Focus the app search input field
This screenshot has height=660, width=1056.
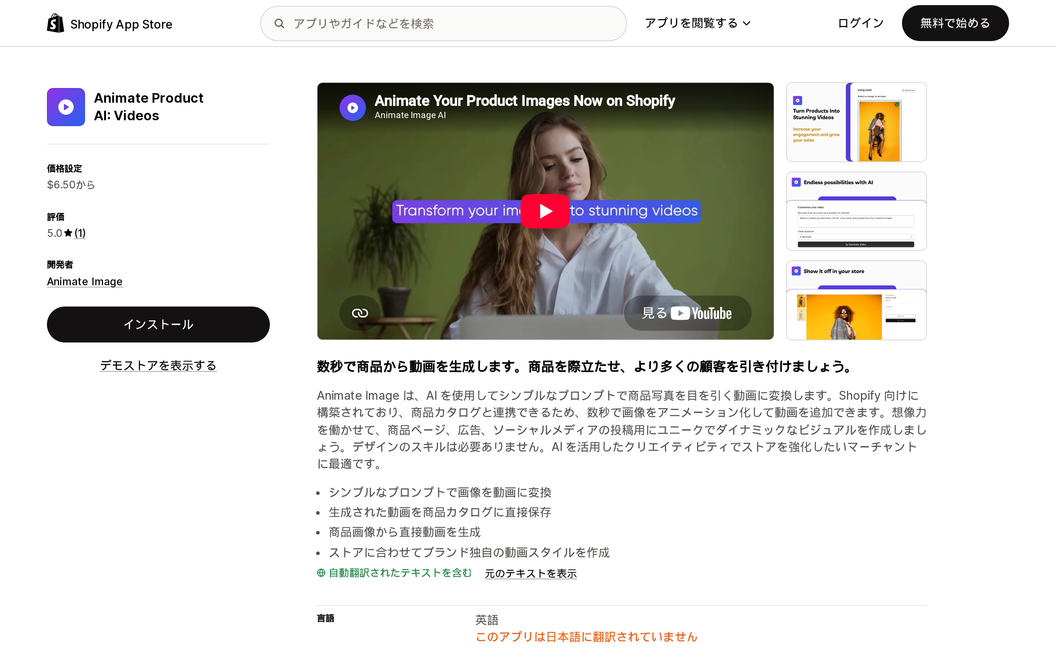pos(443,23)
